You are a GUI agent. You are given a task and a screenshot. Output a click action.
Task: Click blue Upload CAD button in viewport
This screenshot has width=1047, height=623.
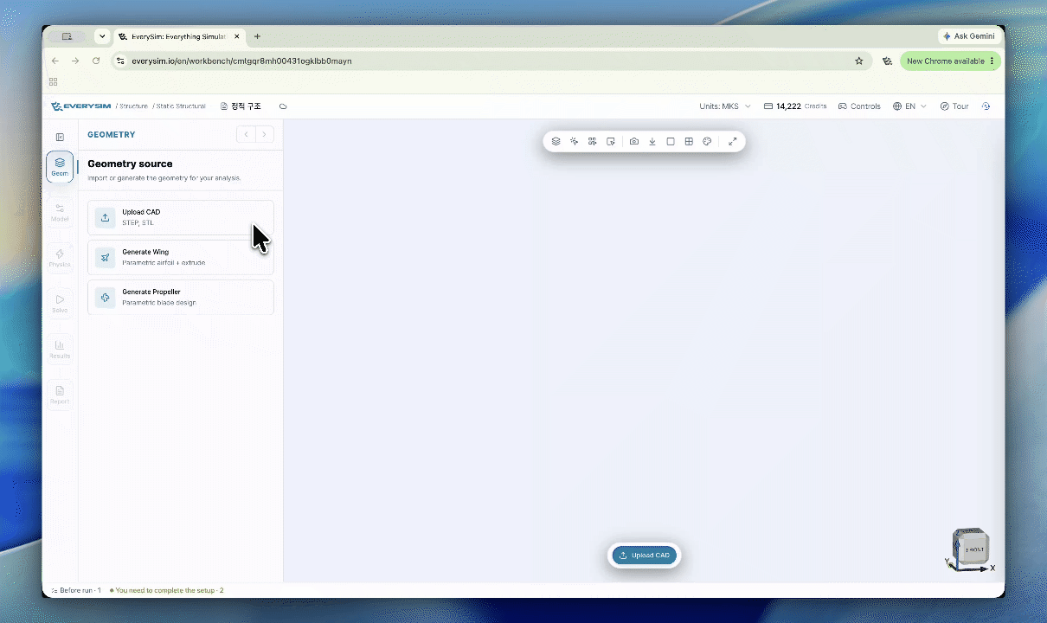click(x=645, y=556)
